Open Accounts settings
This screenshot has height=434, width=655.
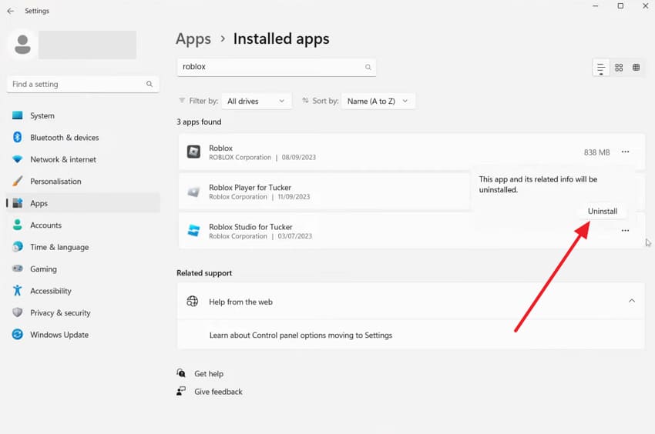(x=82, y=225)
